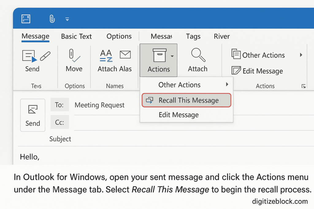Click the envelope icon above Alas
Screen dimensions: 314x209
click(125, 54)
